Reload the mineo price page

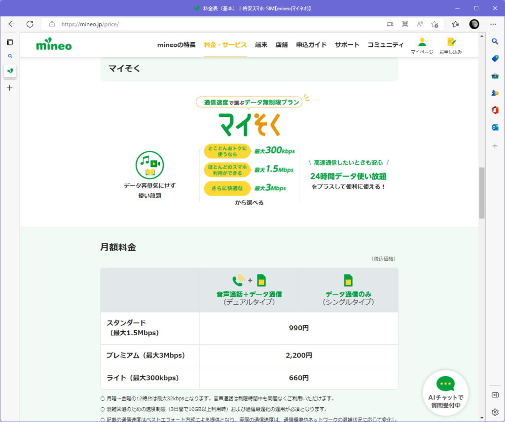30,24
